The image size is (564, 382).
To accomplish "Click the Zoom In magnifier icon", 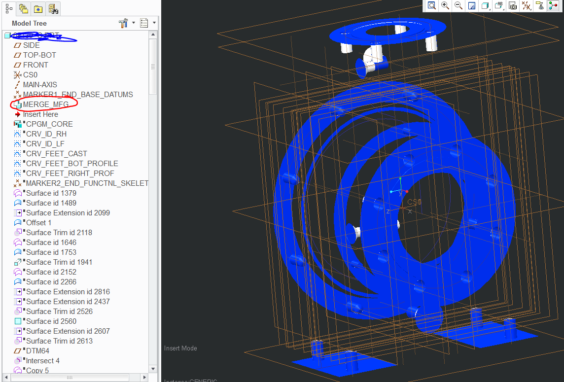I will tap(445, 5).
